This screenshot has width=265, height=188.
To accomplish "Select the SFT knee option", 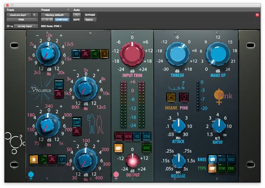I will click(212, 159).
